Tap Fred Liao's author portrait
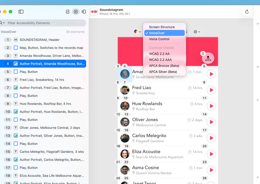260x184 pixels. point(125,90)
